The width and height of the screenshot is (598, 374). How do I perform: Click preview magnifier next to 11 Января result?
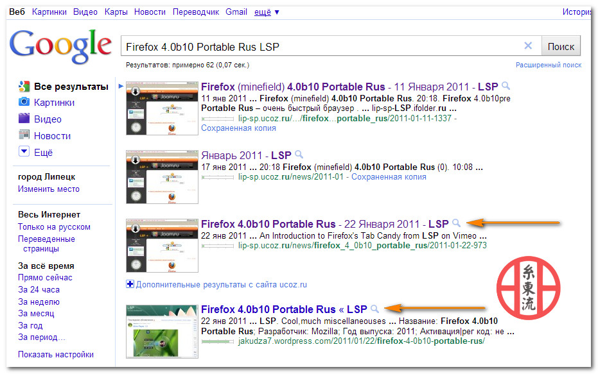(506, 86)
